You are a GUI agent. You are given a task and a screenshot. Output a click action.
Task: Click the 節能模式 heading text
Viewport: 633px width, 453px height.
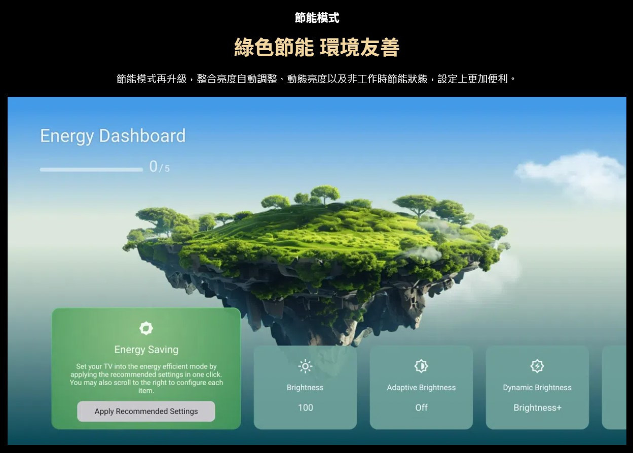click(317, 18)
